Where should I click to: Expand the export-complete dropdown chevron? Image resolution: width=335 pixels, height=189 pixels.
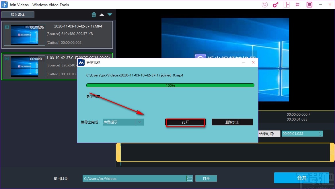[x=140, y=122]
